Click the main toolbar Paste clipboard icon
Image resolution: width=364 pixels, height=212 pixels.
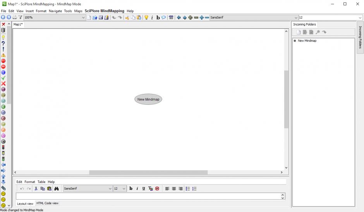point(139,17)
